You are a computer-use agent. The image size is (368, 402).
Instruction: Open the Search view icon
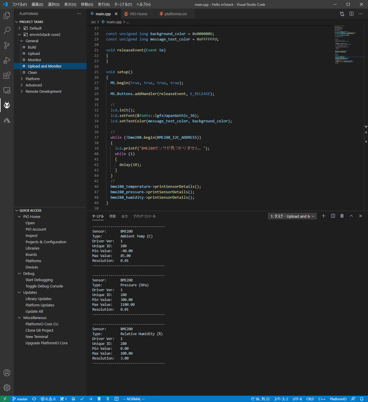pos(7,30)
